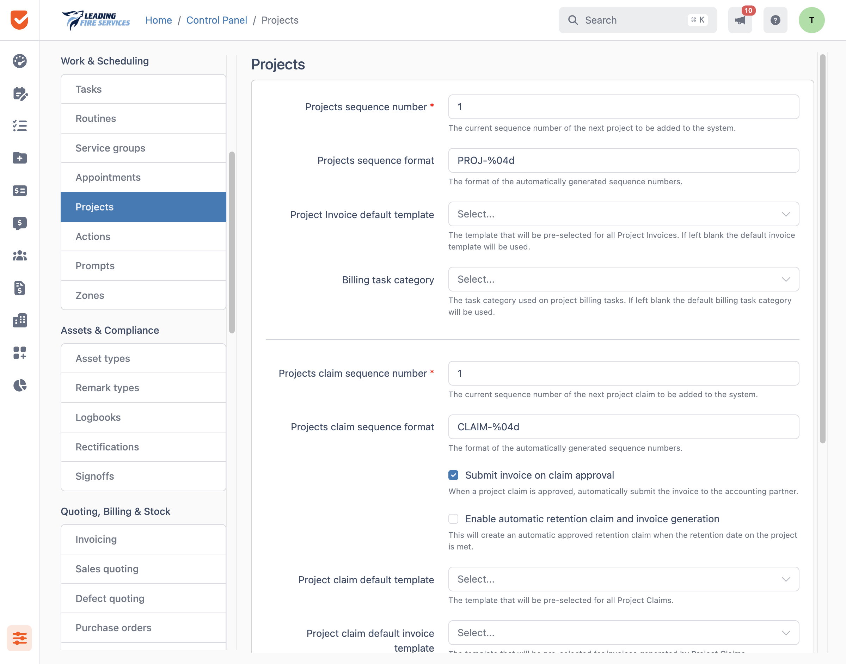Select Service groups in settings menu
Image resolution: width=846 pixels, height=664 pixels.
[x=143, y=148]
